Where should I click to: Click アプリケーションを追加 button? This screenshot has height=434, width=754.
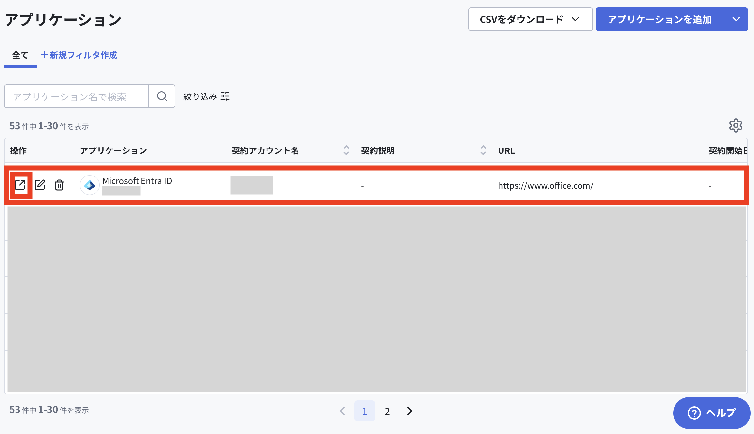660,19
